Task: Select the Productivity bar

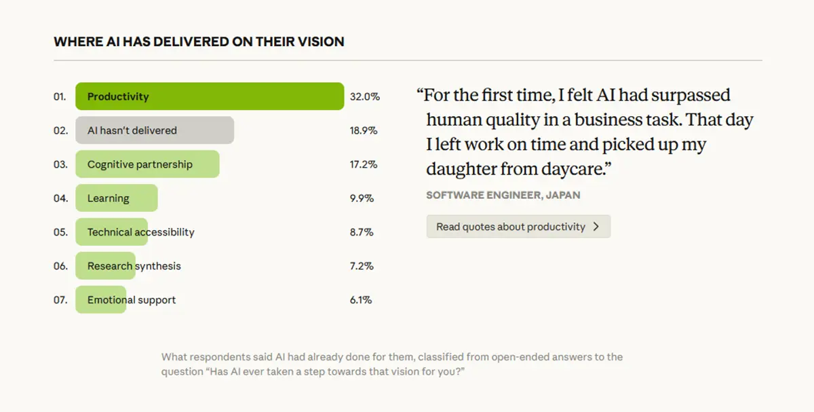Action: coord(209,96)
